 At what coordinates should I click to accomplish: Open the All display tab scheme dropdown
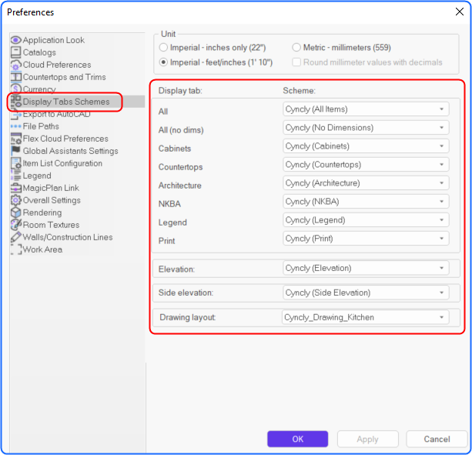(x=366, y=109)
